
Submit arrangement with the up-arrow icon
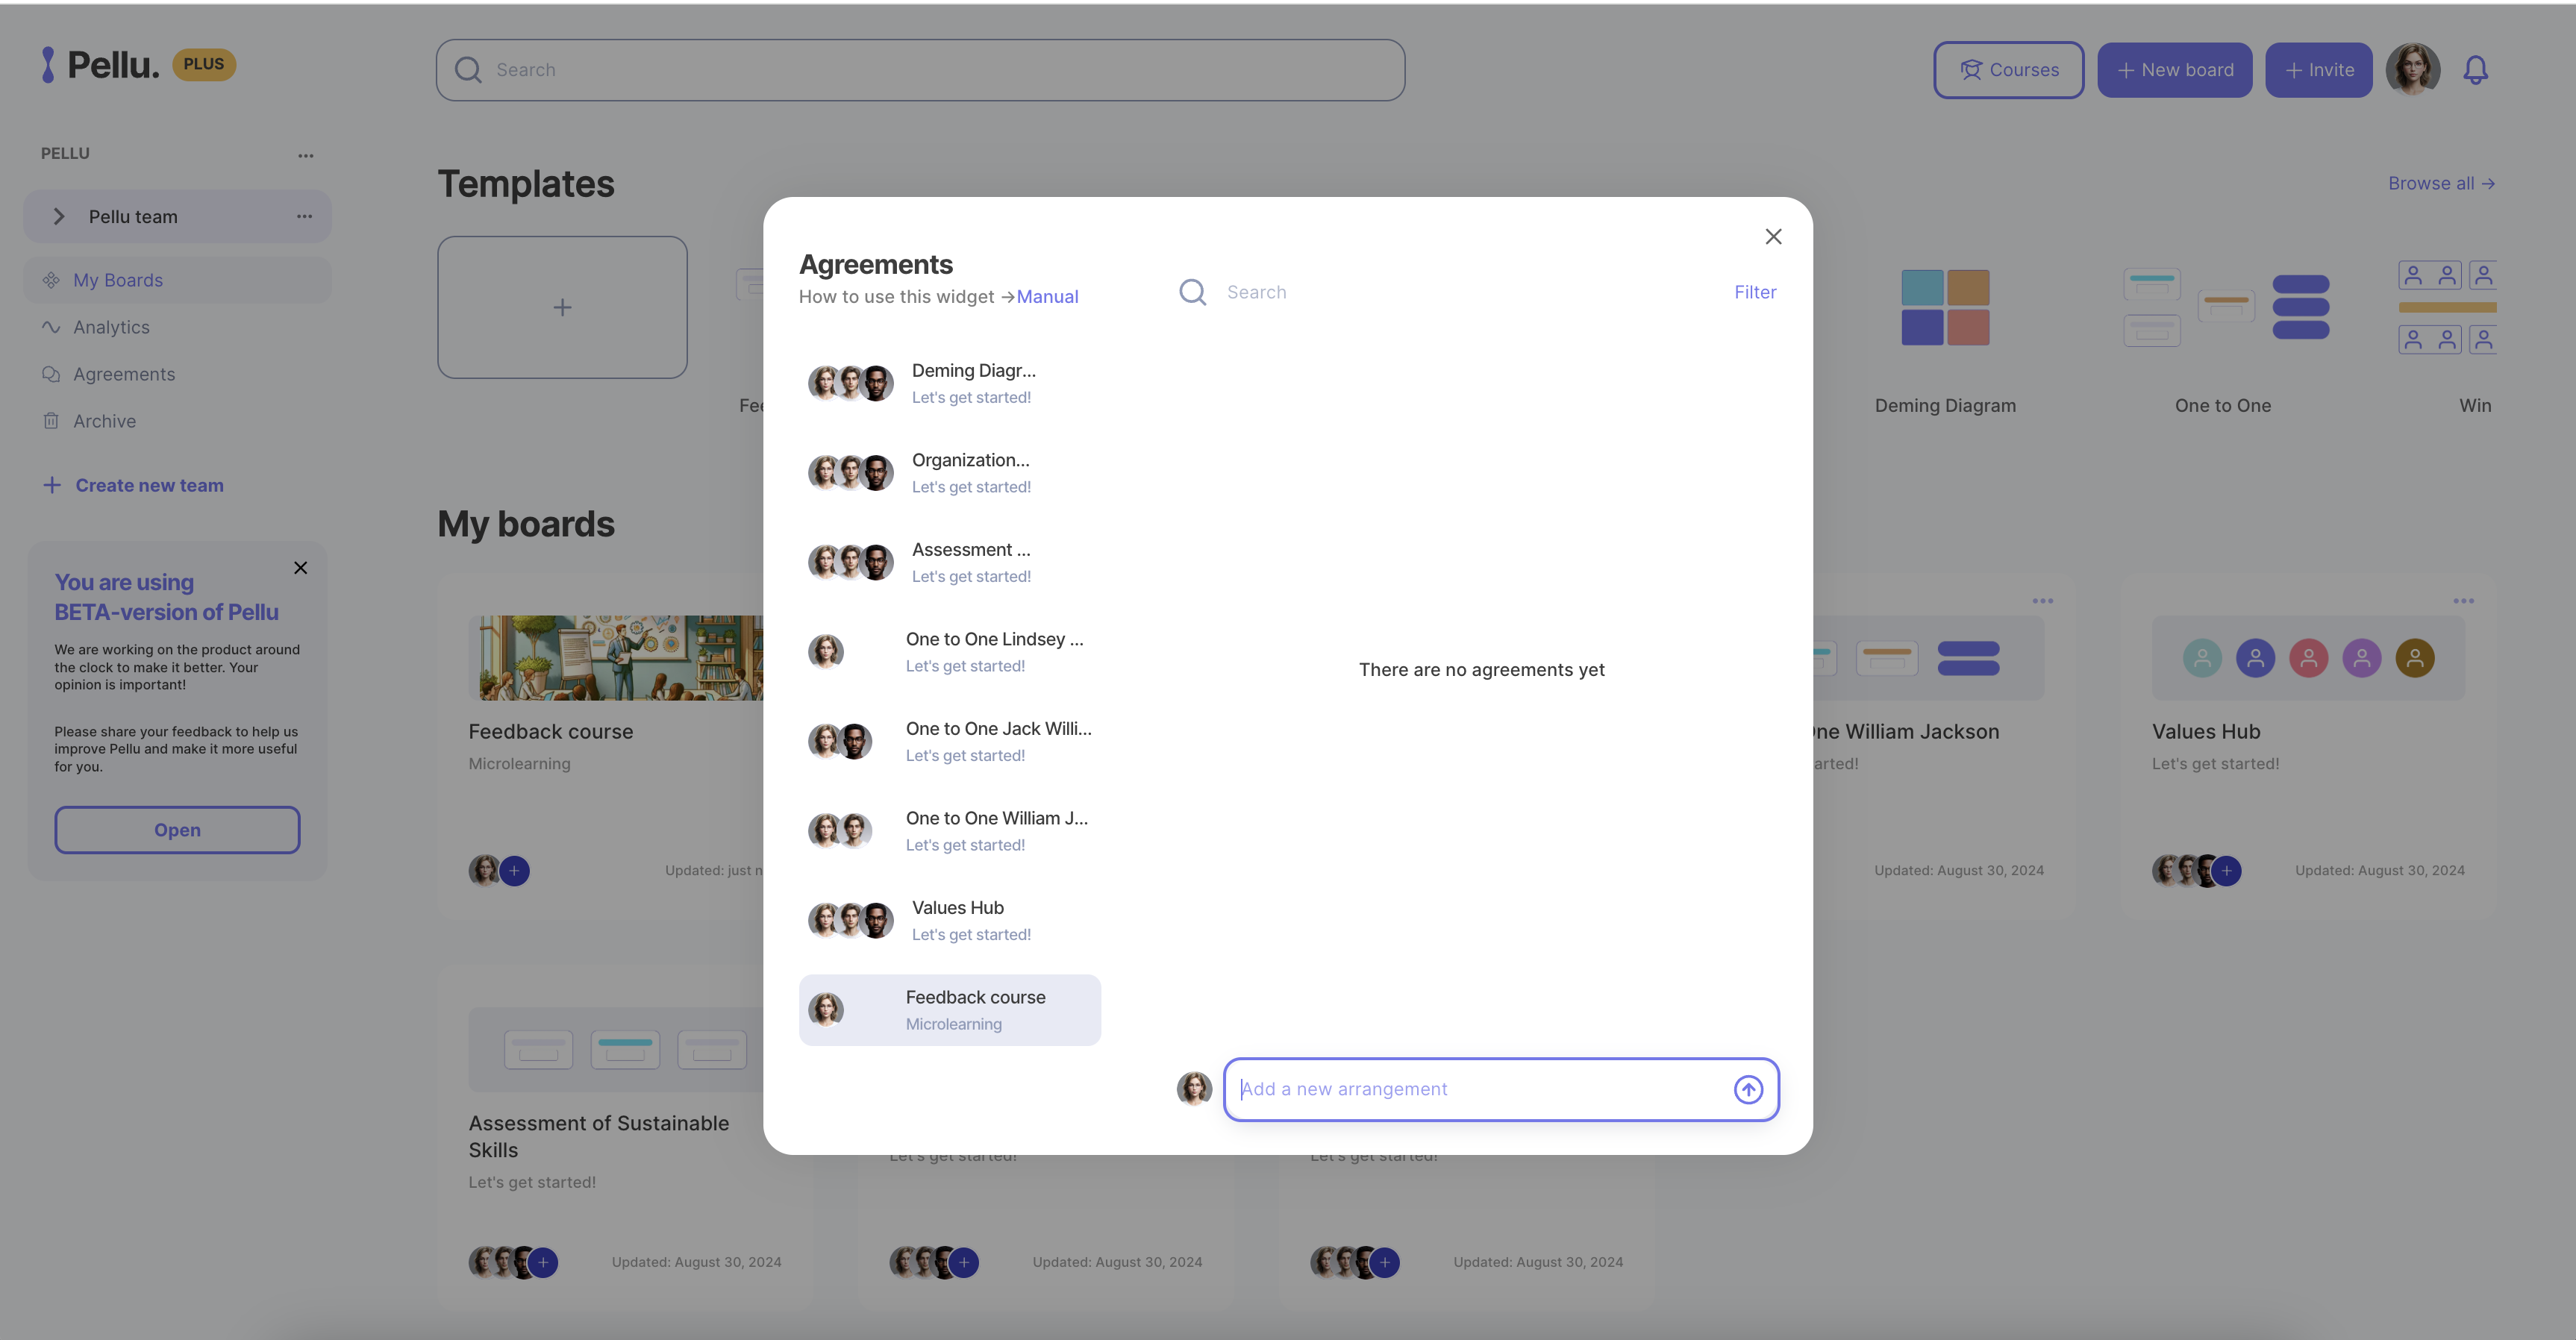[x=1748, y=1089]
